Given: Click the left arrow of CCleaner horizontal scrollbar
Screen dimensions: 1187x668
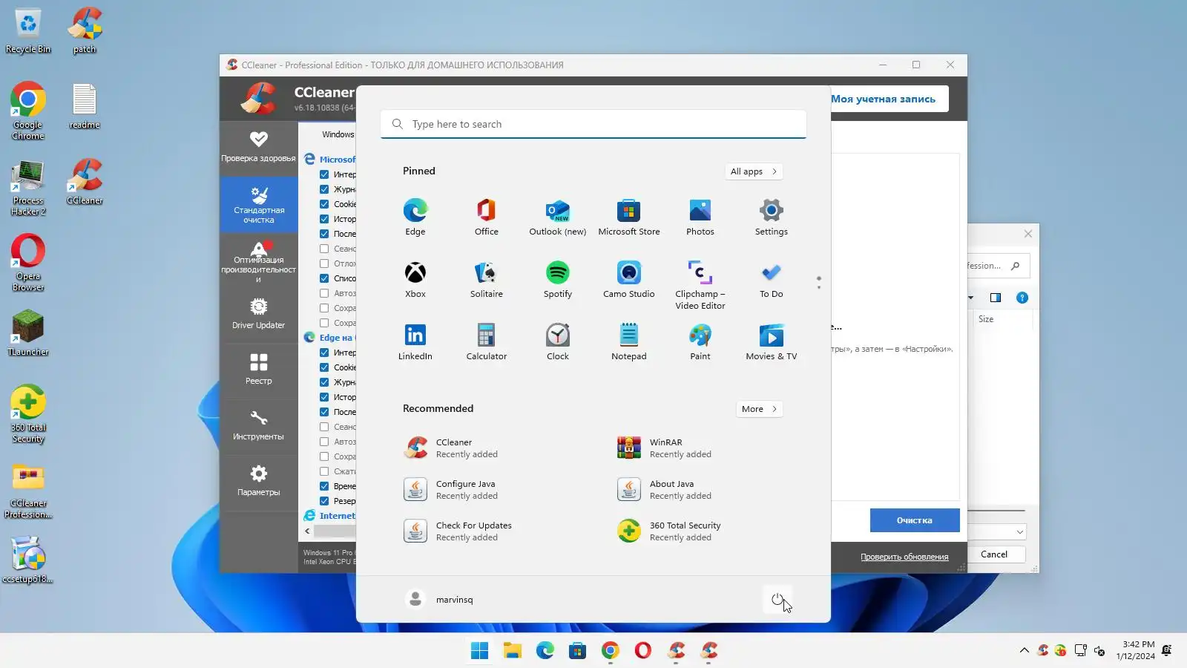Looking at the screenshot, I should tap(307, 531).
